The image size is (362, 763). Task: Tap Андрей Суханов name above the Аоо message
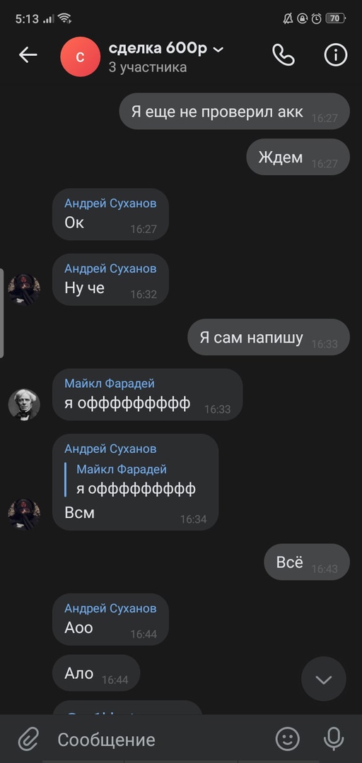(110, 608)
